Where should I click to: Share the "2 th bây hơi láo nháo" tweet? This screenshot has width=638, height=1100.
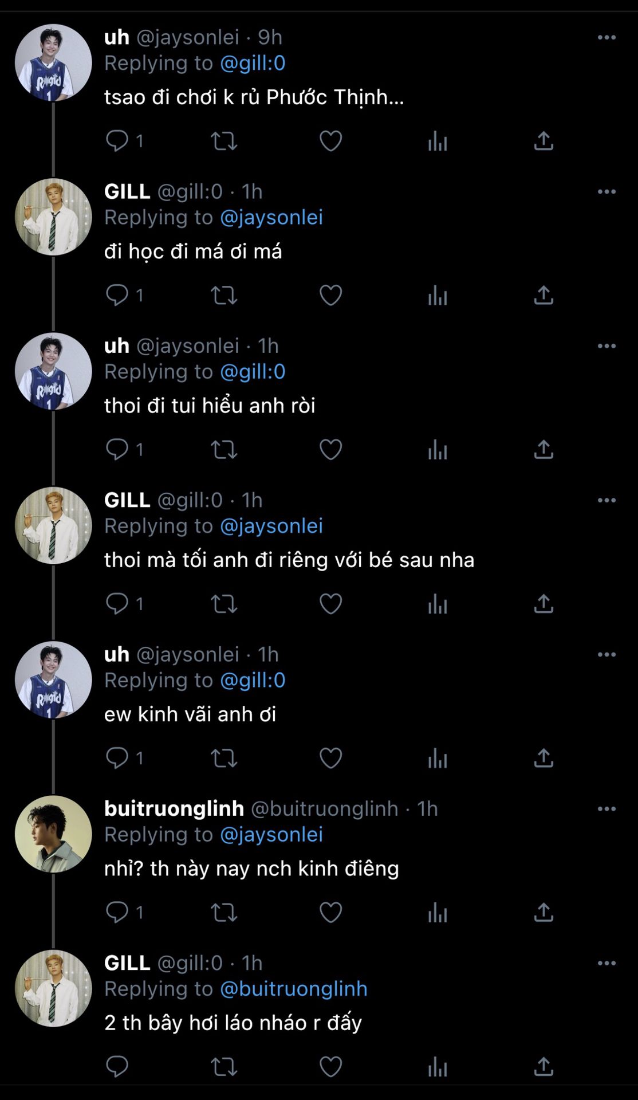coord(544,1067)
